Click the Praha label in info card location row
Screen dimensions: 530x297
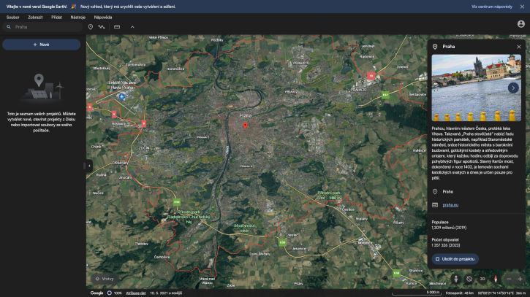tap(448, 192)
